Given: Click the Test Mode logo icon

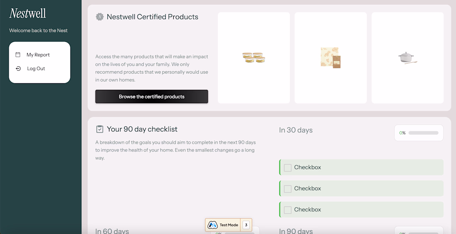Looking at the screenshot, I should point(213,225).
